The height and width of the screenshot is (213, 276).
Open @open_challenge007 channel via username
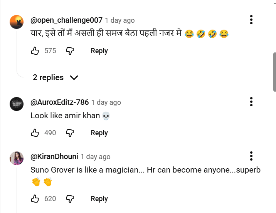click(x=66, y=20)
